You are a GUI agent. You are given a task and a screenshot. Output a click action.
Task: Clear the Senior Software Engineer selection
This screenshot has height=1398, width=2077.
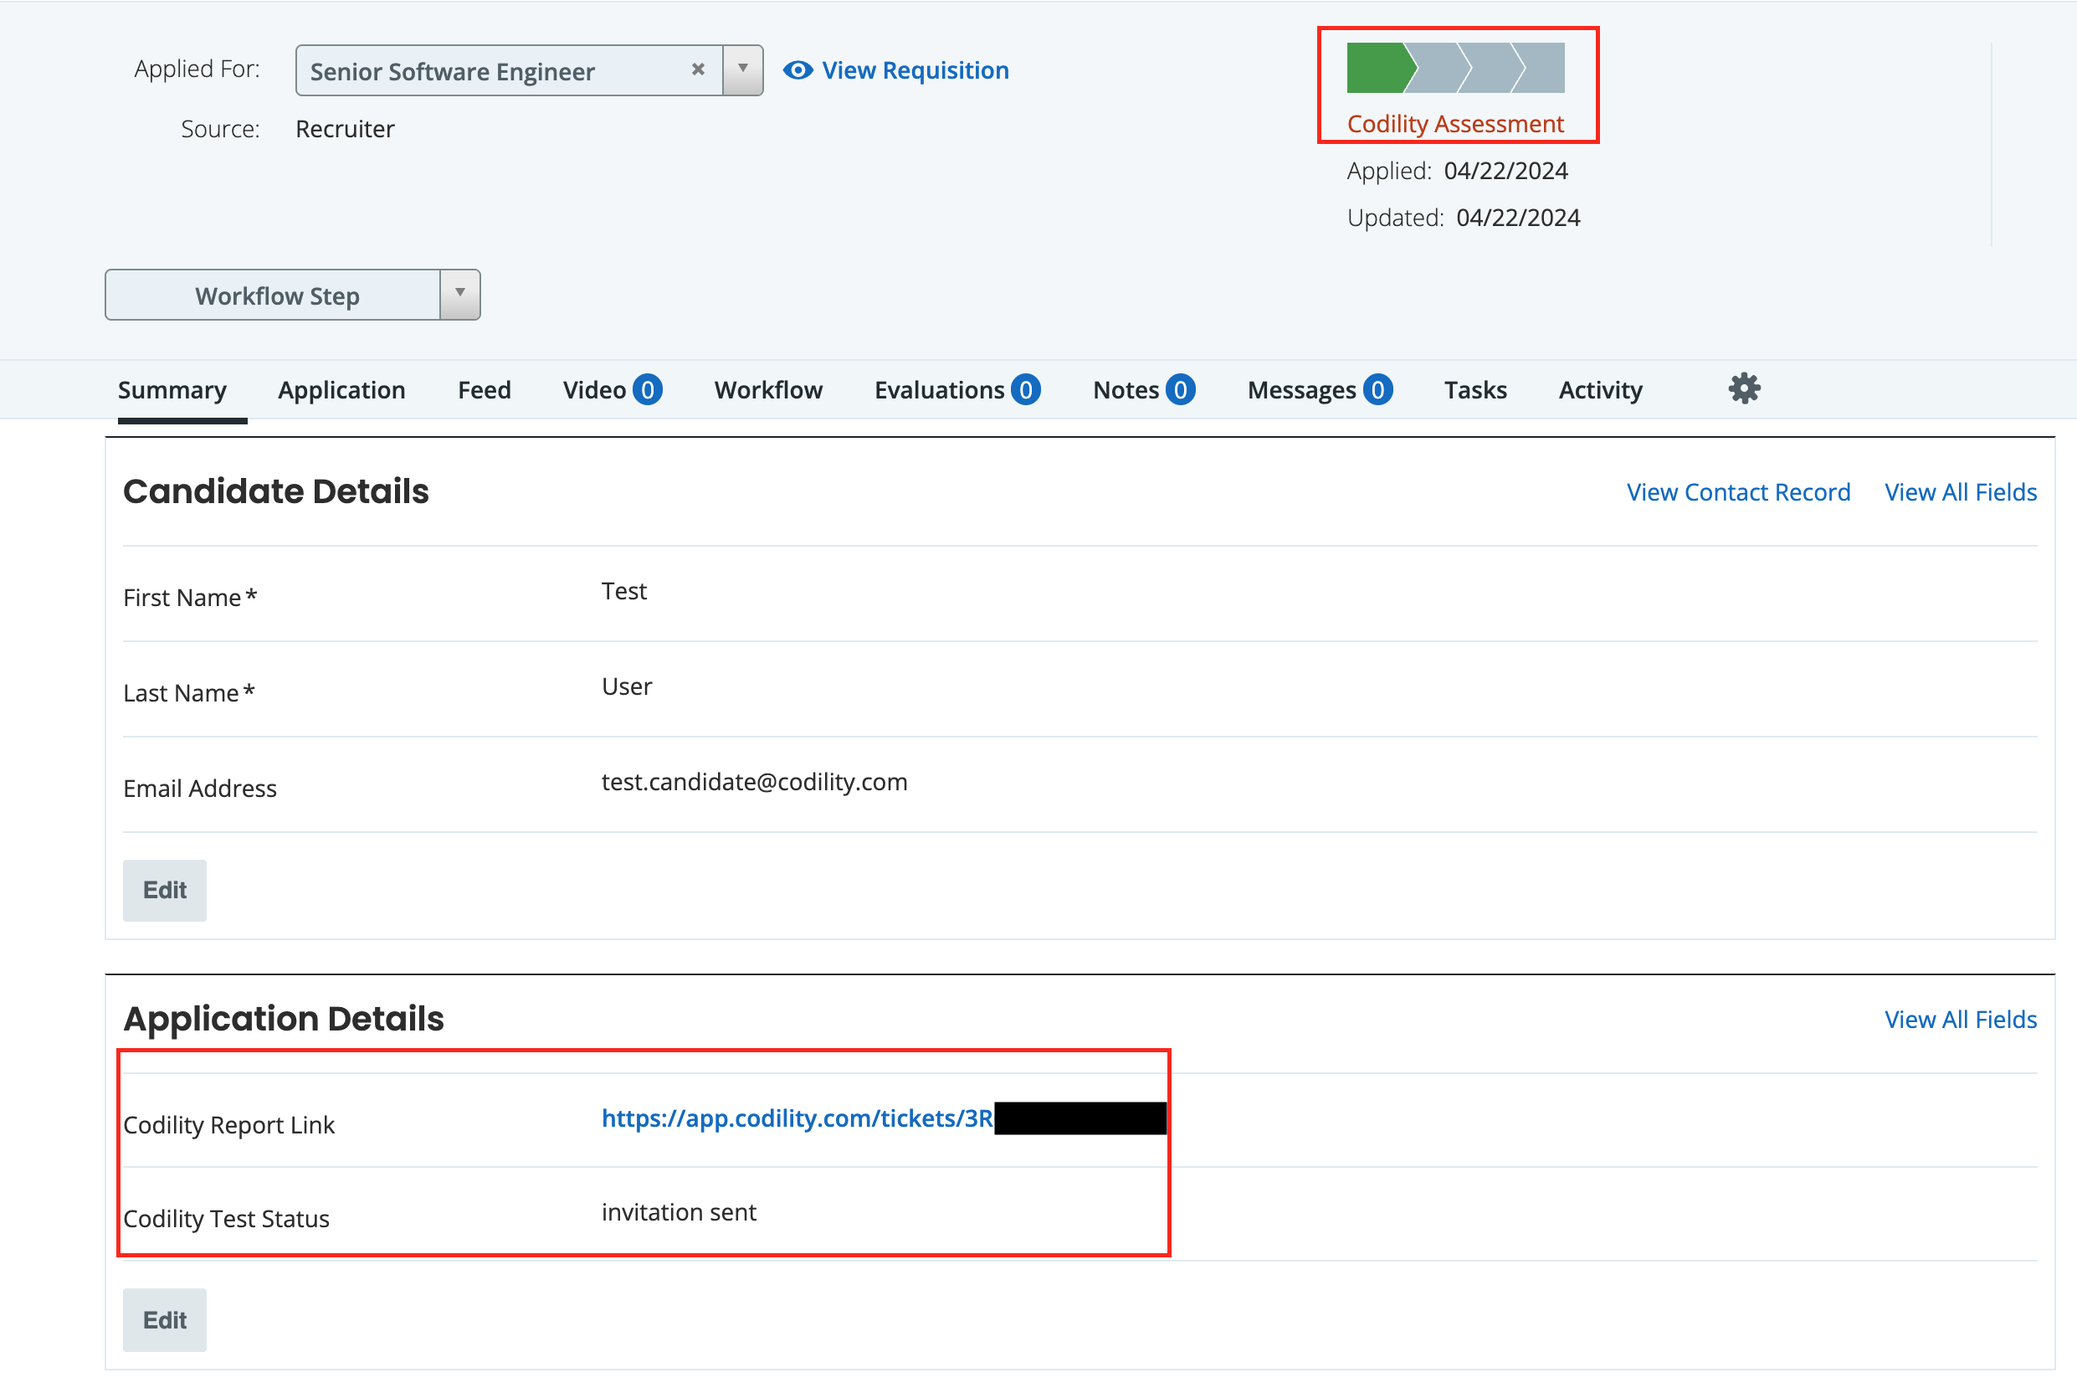(699, 69)
